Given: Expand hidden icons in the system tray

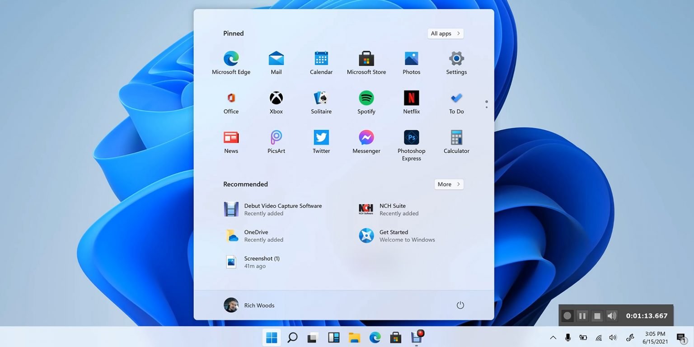Looking at the screenshot, I should 553,337.
